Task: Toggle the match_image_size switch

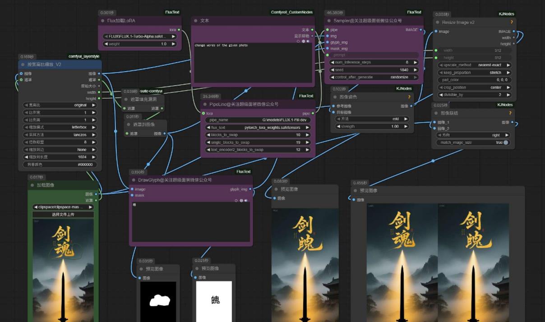Action: (506, 143)
